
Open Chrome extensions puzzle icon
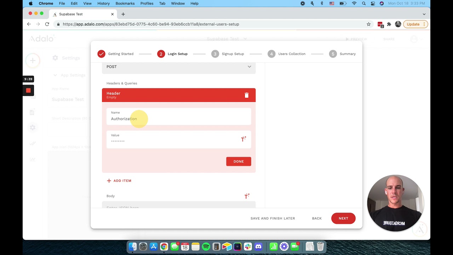point(389,24)
